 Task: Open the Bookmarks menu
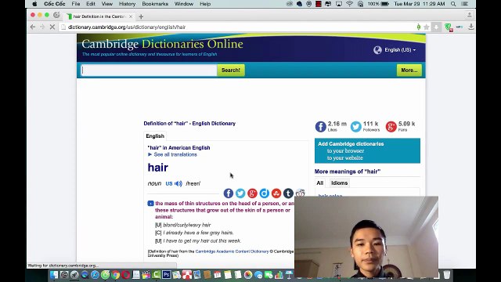point(155,4)
